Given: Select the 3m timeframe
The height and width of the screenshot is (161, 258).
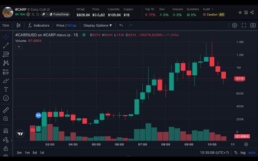Looking at the screenshot, I should (19, 153).
